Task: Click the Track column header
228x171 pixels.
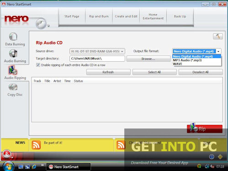Action: click(37, 81)
